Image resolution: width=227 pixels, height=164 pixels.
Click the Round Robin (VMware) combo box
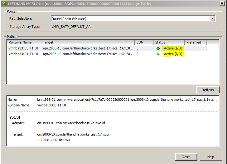pos(130,19)
